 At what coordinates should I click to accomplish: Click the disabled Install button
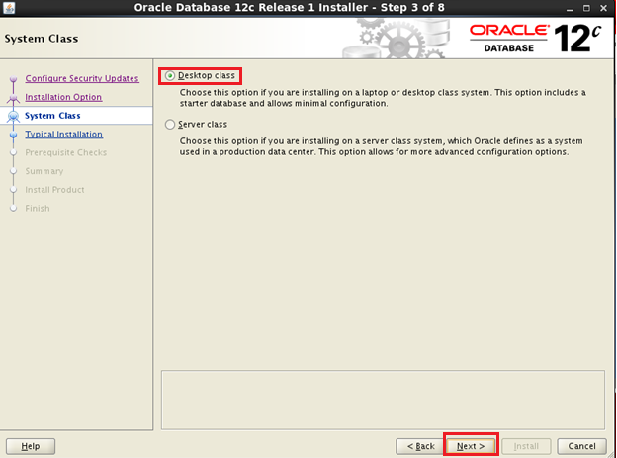526,446
